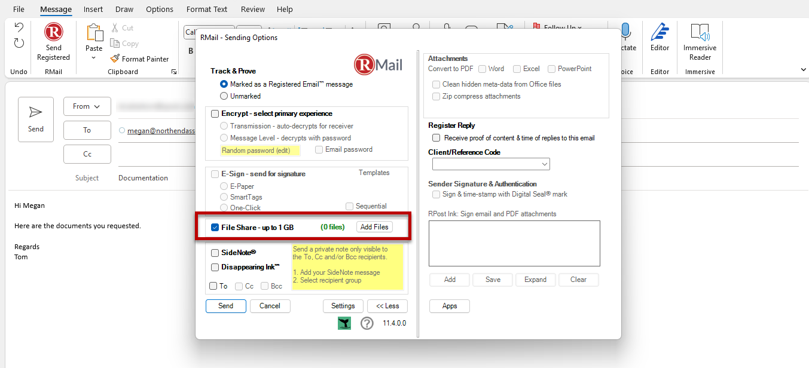Select the Format Painter tool

(139, 59)
